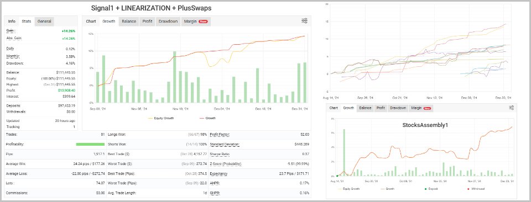Click Pips value 1,917.1

99,154
